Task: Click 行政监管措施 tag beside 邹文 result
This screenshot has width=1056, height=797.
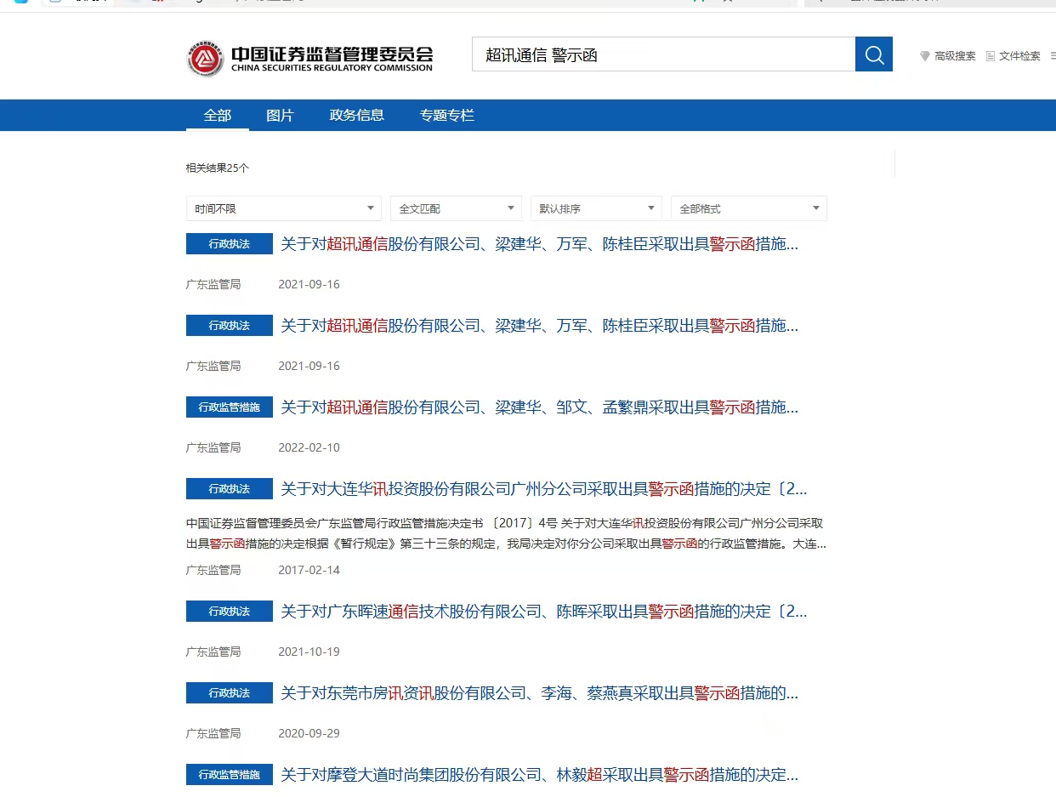Action: [230, 407]
